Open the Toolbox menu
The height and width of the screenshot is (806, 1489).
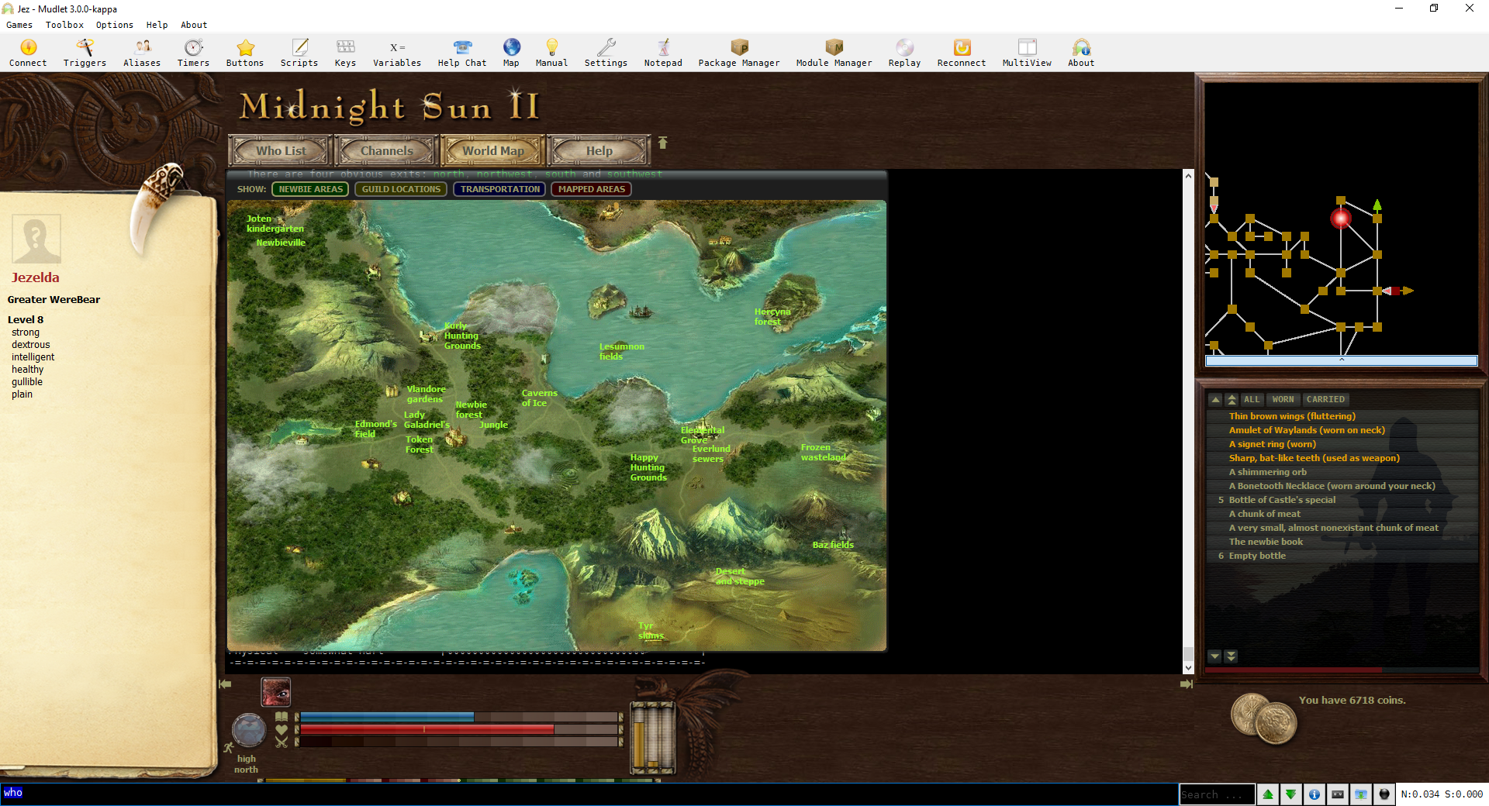coord(64,25)
